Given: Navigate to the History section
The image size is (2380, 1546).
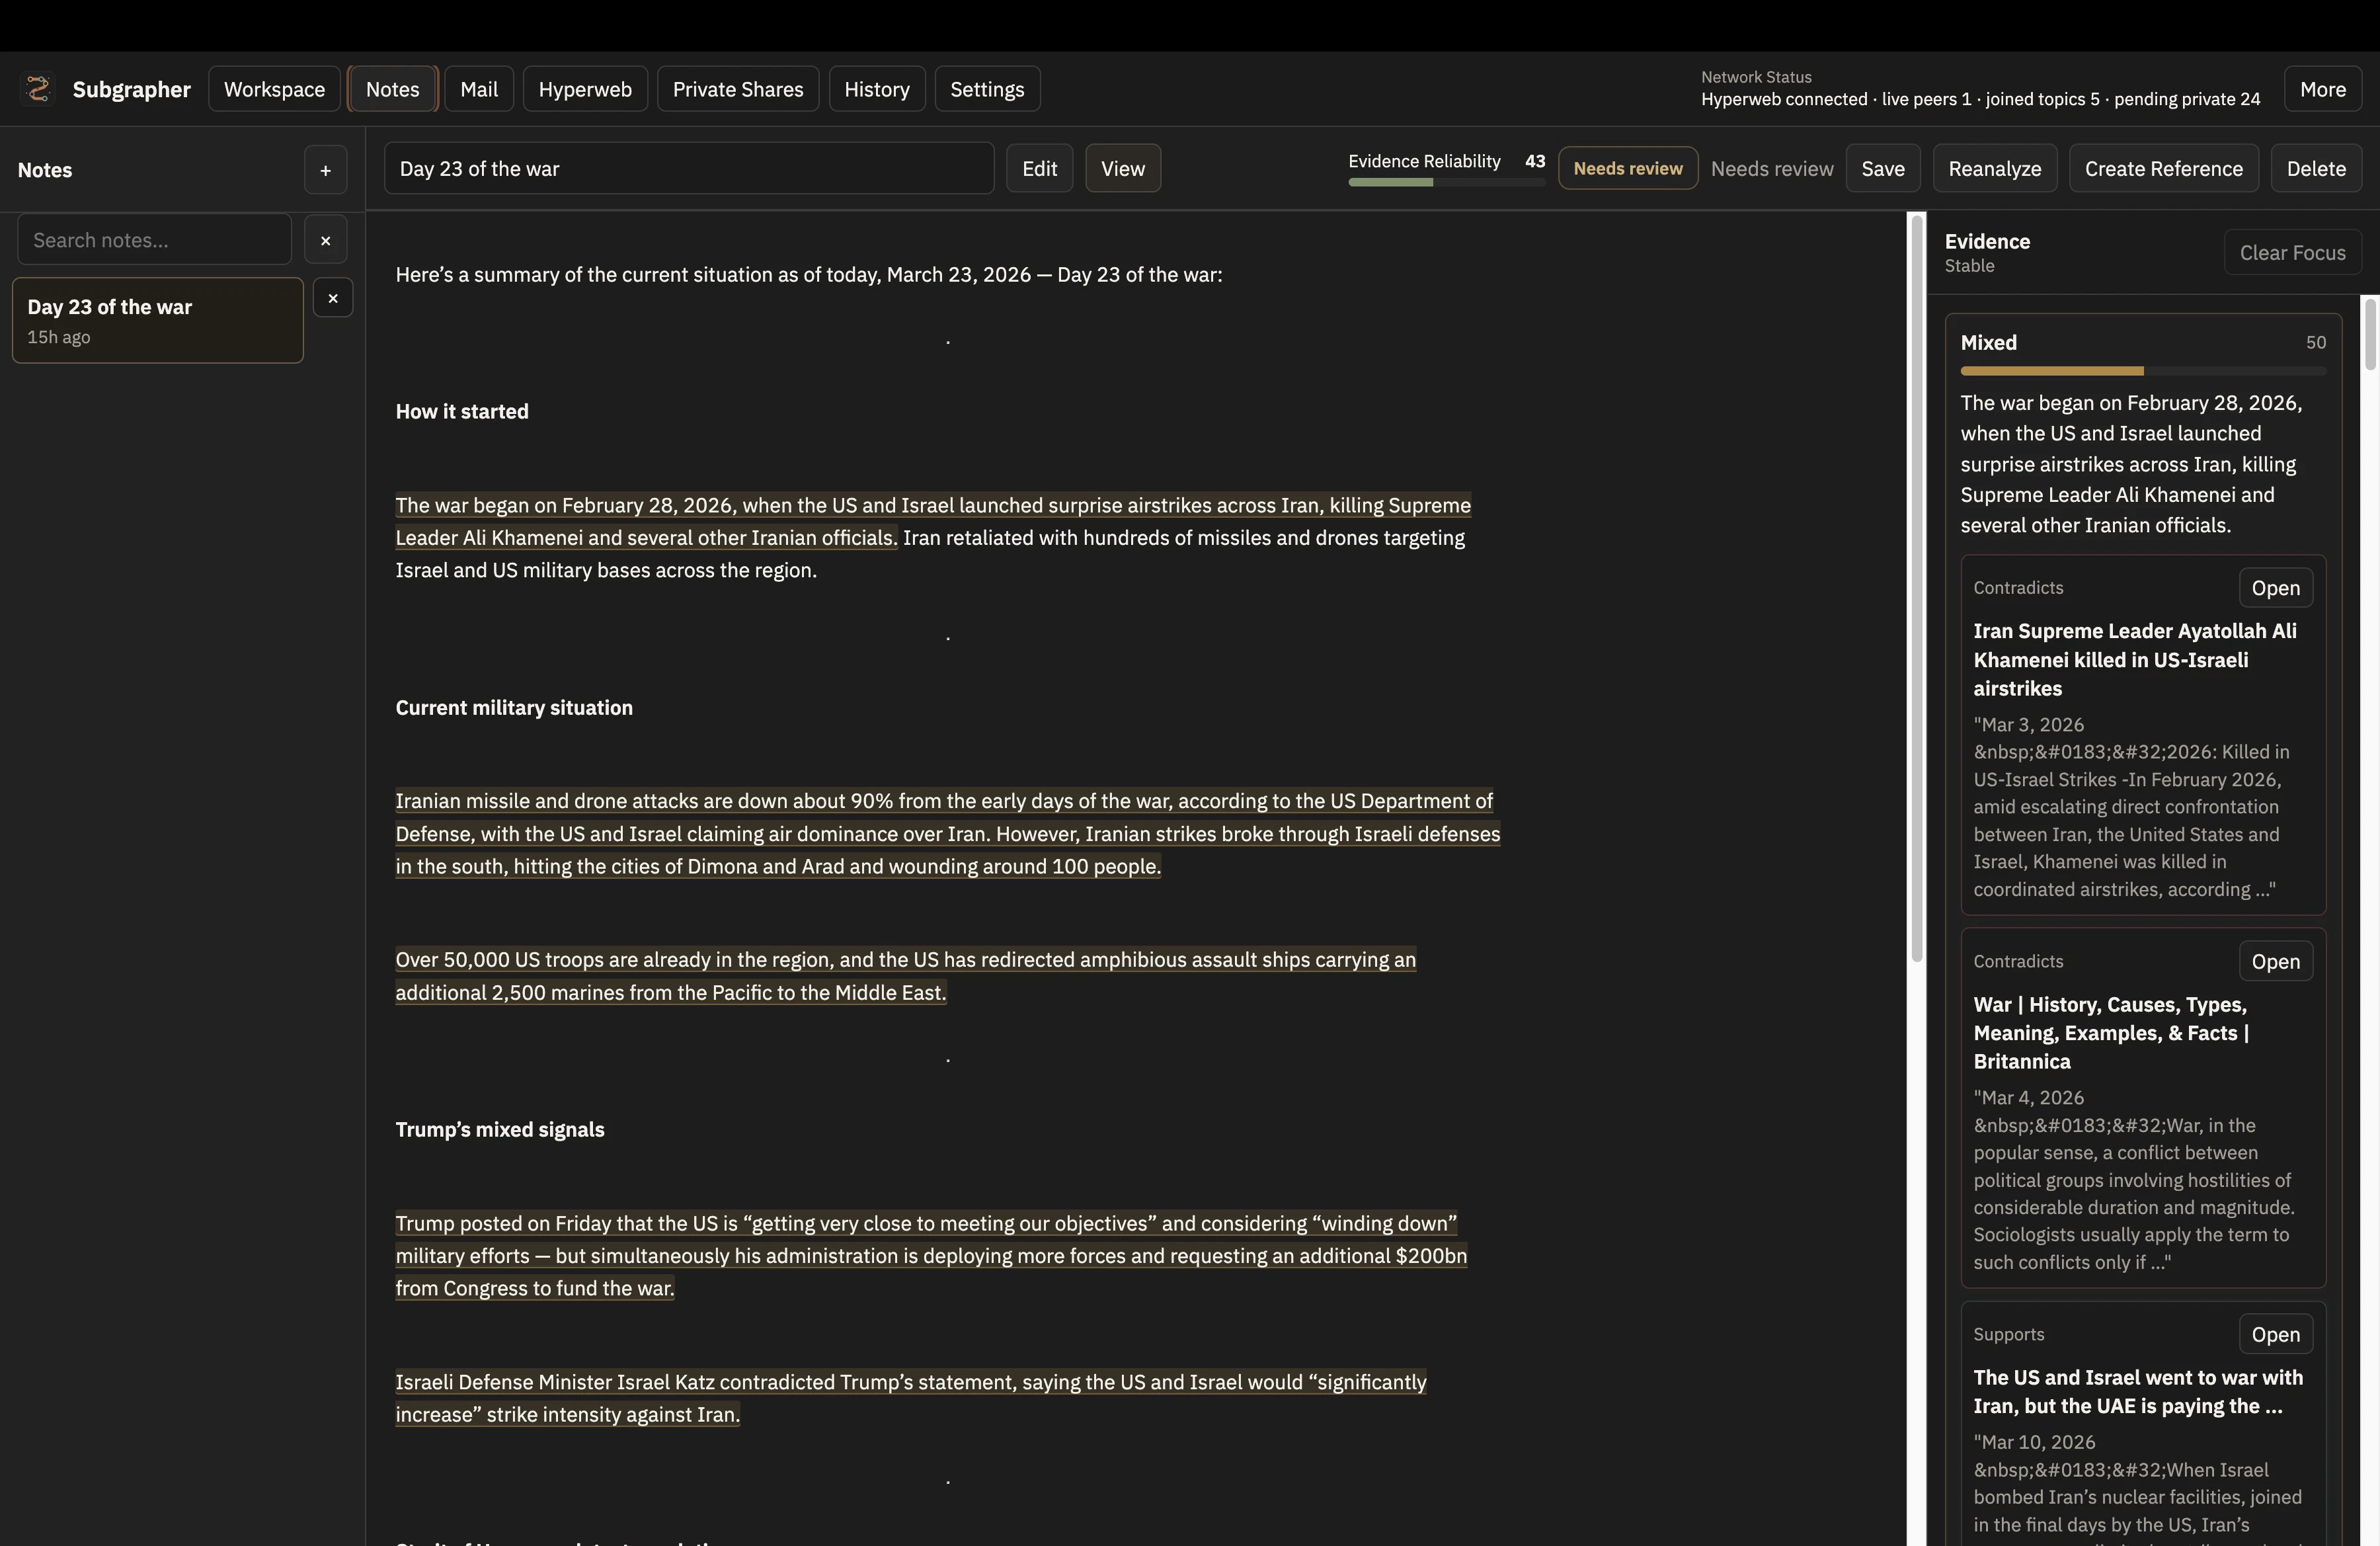Looking at the screenshot, I should pyautogui.click(x=877, y=88).
